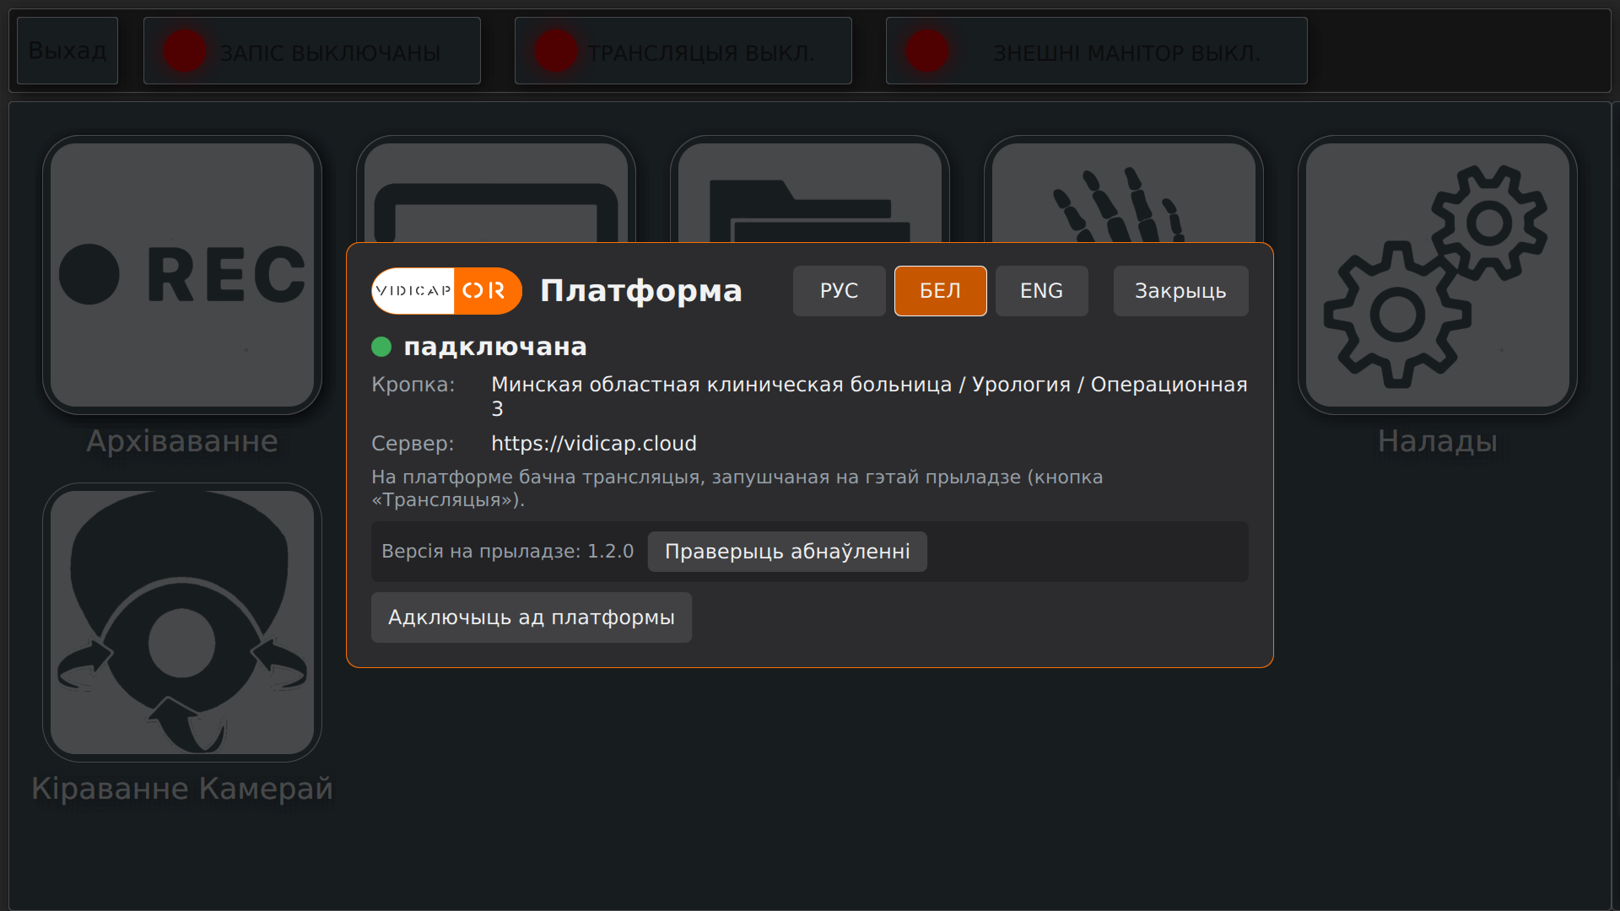
Task: Toggle broadcast ТРАНСЛЯЦЫЯ ВЫКЛ.
Action: [683, 51]
